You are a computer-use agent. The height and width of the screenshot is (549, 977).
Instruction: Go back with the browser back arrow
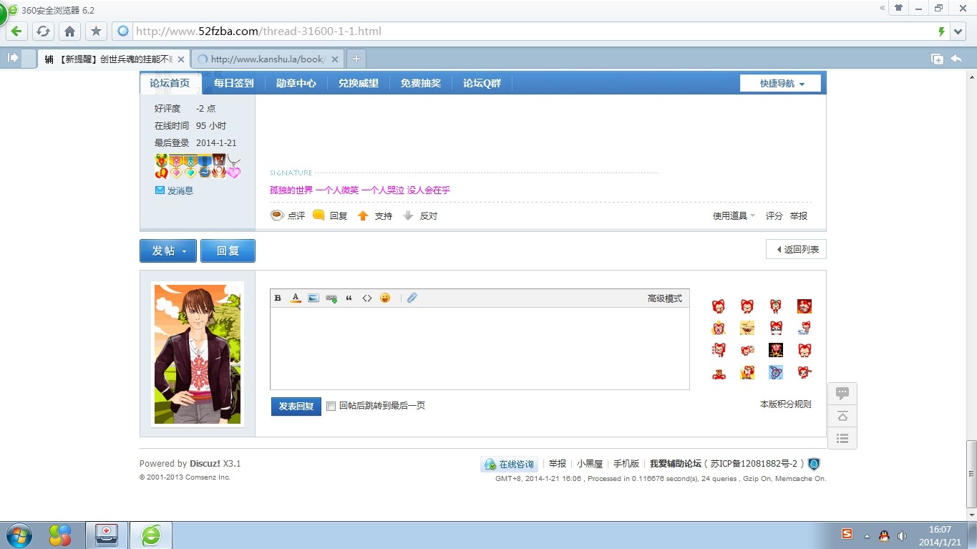click(x=16, y=31)
